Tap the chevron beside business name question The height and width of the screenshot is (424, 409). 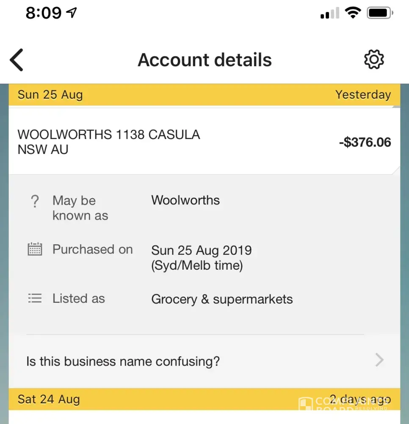(379, 361)
